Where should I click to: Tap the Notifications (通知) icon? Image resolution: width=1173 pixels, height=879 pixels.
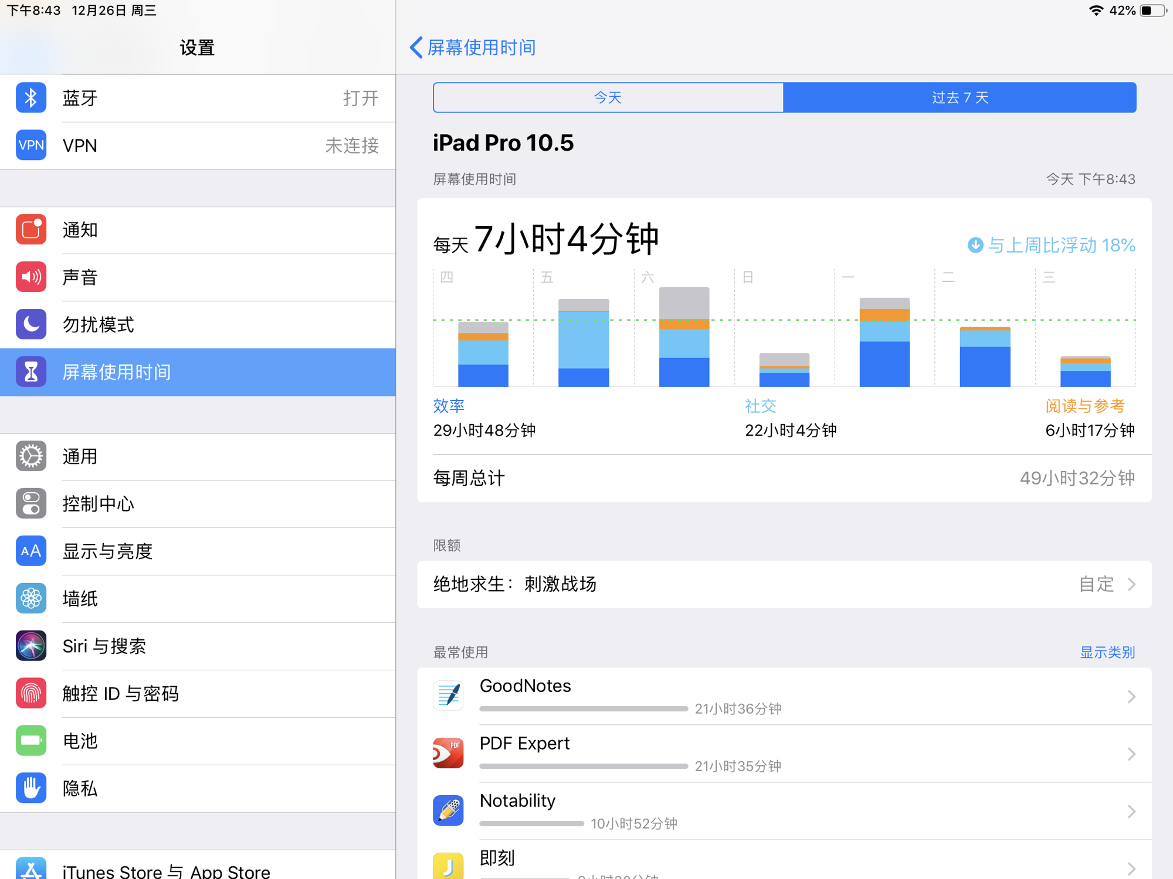[x=31, y=230]
